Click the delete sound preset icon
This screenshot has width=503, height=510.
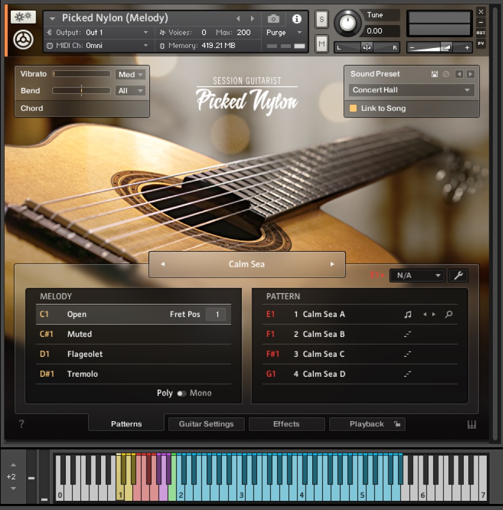point(446,74)
